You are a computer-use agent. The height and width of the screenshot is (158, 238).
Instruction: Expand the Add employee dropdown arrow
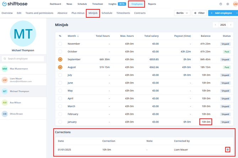pyautogui.click(x=236, y=13)
